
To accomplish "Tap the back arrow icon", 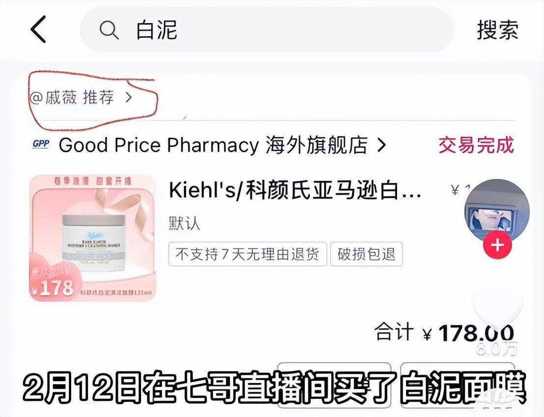I will [x=38, y=29].
